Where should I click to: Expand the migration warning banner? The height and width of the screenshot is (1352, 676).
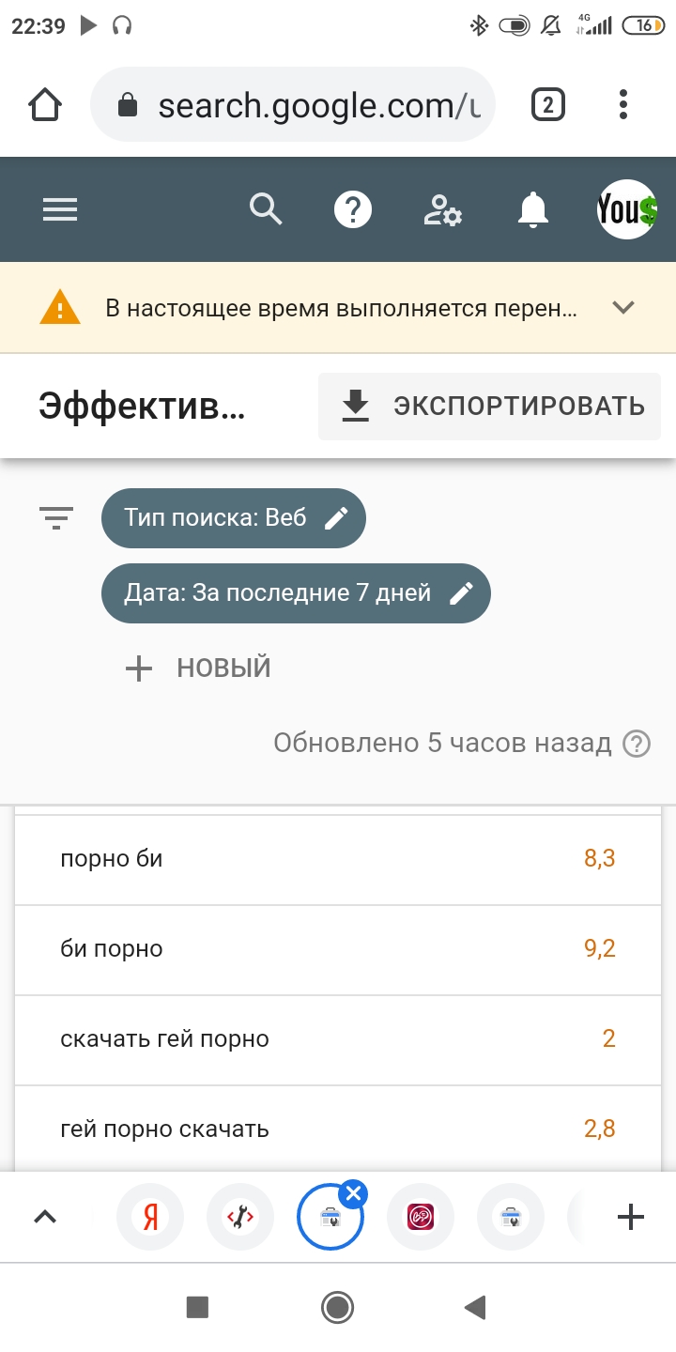pos(623,308)
